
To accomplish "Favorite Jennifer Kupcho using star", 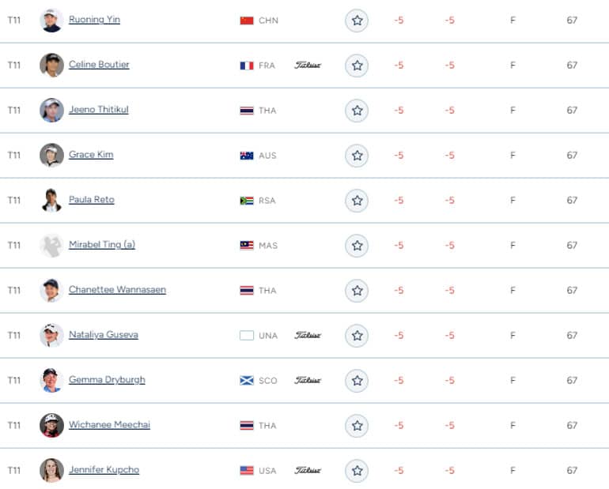I will [x=357, y=470].
